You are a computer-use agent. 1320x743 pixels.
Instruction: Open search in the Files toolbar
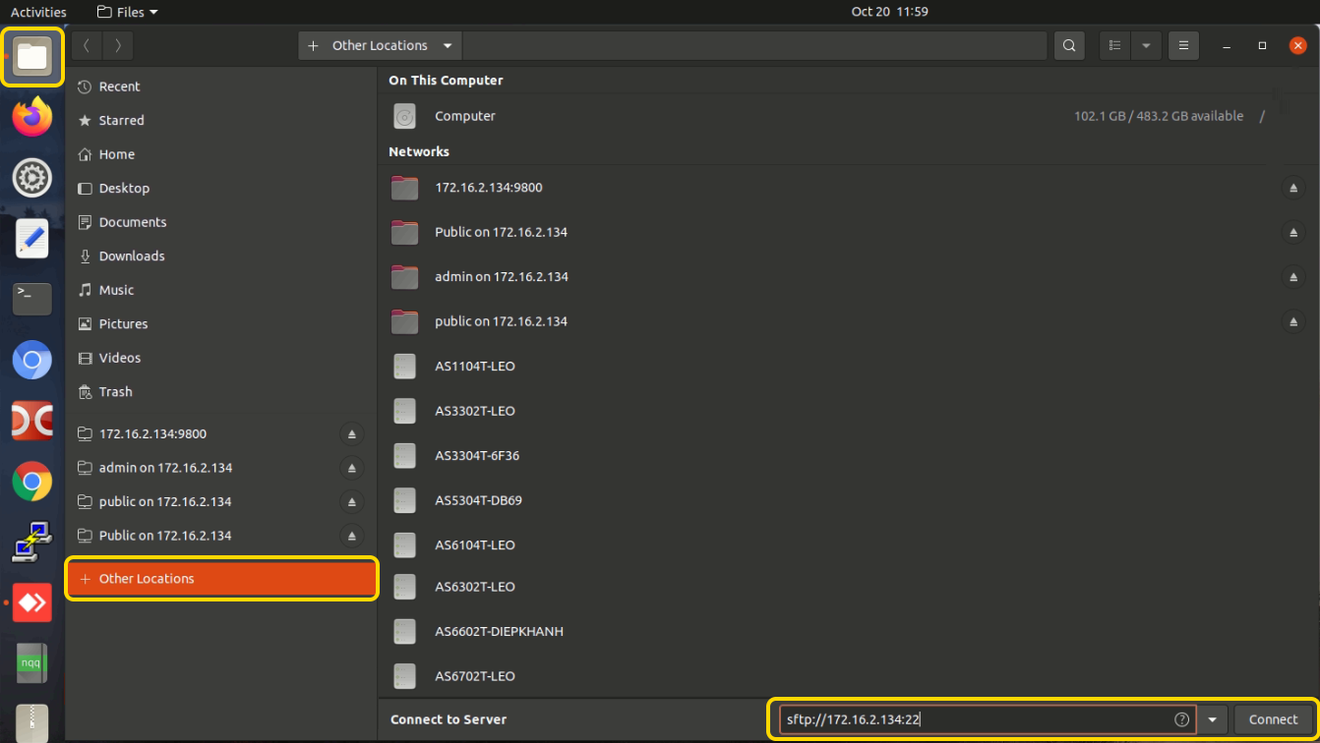click(1069, 45)
